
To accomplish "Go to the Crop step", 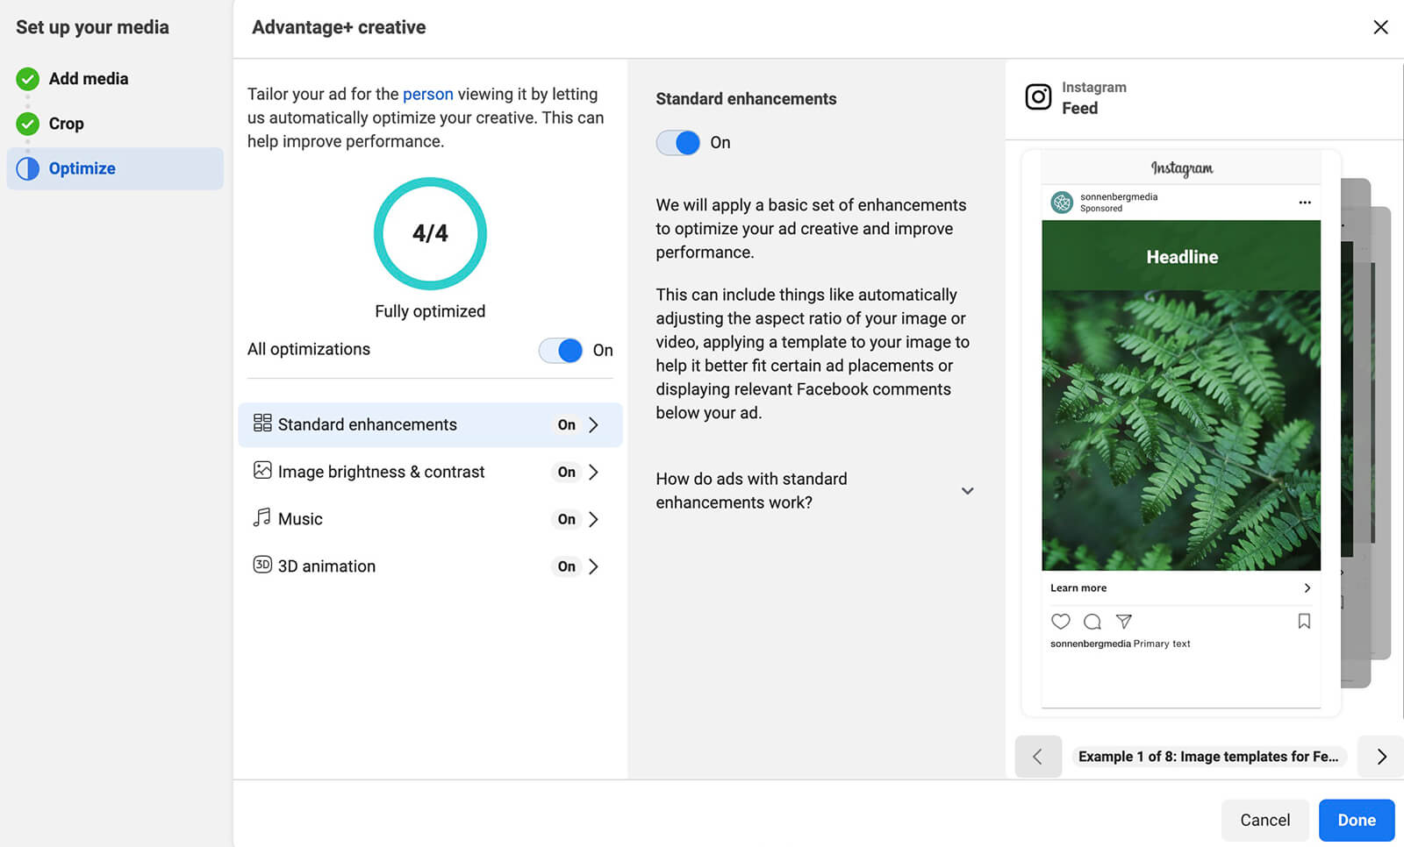I will click(x=66, y=124).
